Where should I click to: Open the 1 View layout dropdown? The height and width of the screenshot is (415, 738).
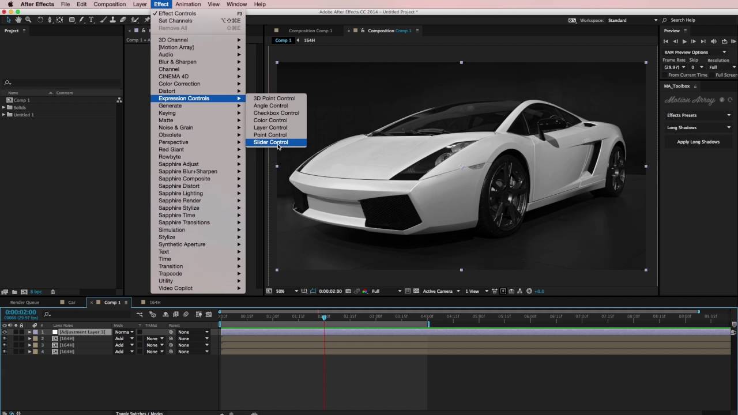click(x=477, y=291)
